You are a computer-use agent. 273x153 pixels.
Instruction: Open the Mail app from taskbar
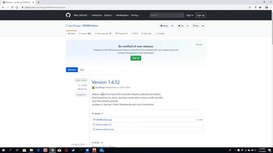(59, 150)
